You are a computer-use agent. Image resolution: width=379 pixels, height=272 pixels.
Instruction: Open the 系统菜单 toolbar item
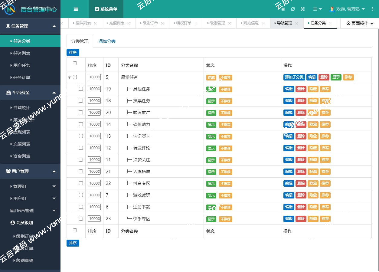point(106,9)
